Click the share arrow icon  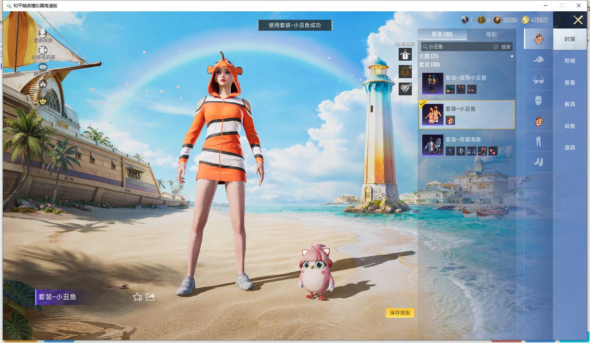pyautogui.click(x=150, y=297)
